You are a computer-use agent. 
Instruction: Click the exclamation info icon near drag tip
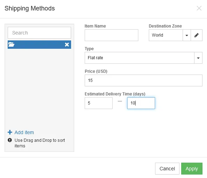pos(10,140)
